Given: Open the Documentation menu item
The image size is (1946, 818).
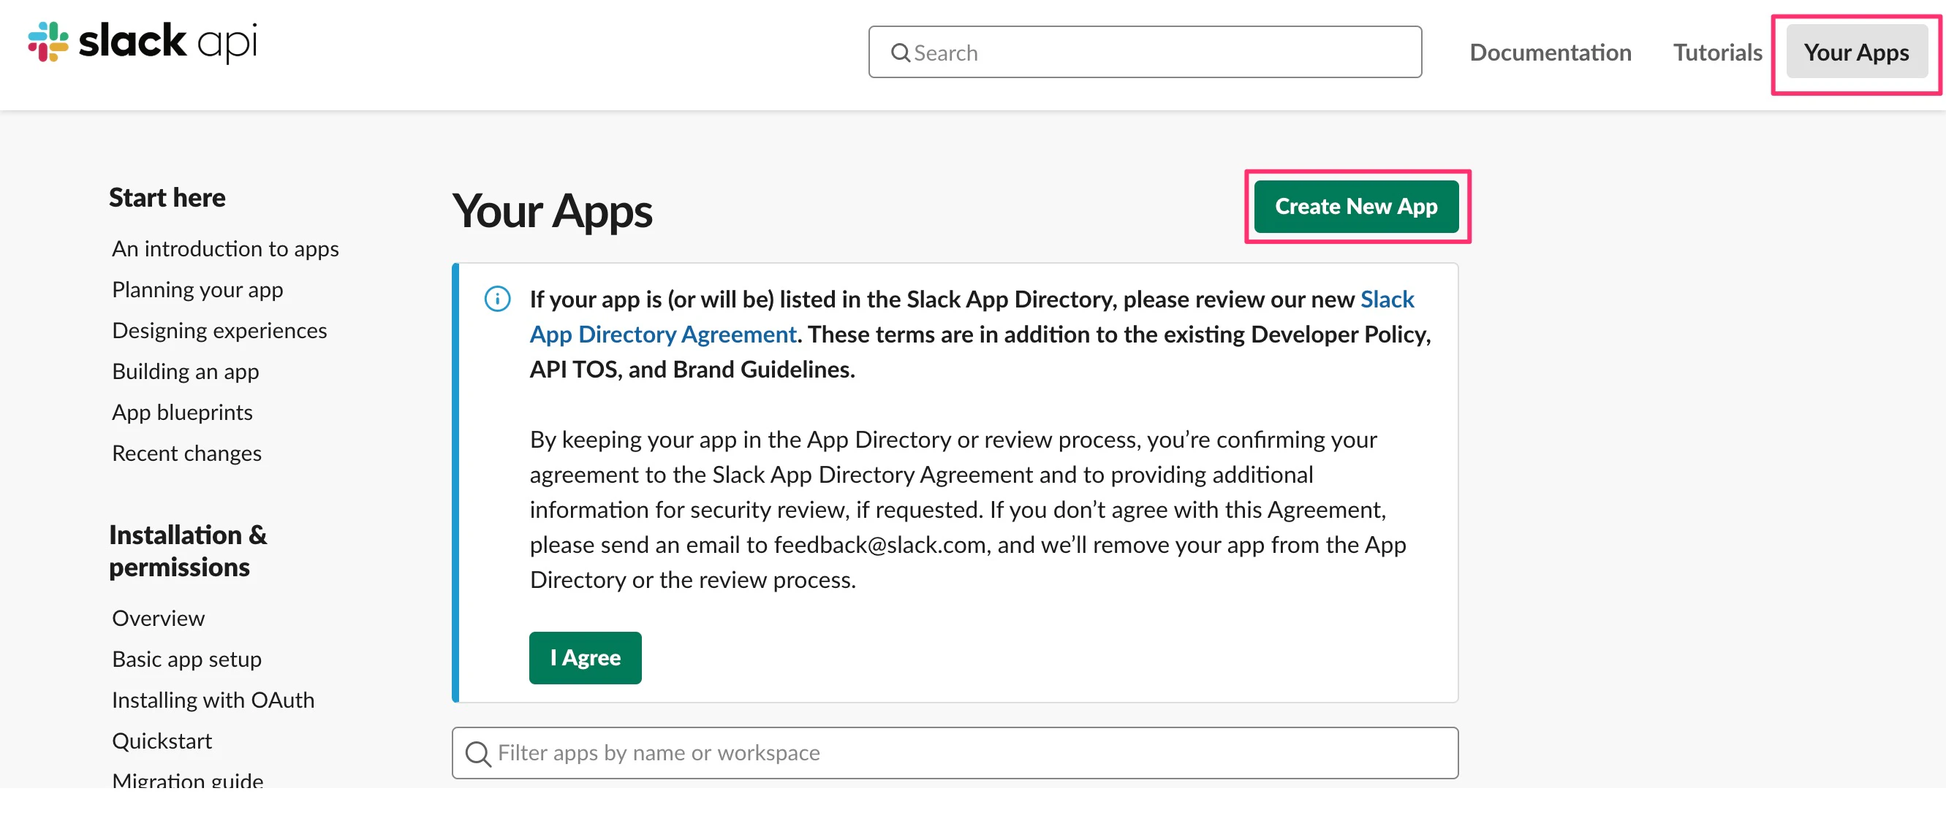Looking at the screenshot, I should [x=1551, y=52].
